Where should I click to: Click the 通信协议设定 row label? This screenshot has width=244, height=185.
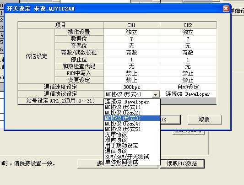coord(61,94)
